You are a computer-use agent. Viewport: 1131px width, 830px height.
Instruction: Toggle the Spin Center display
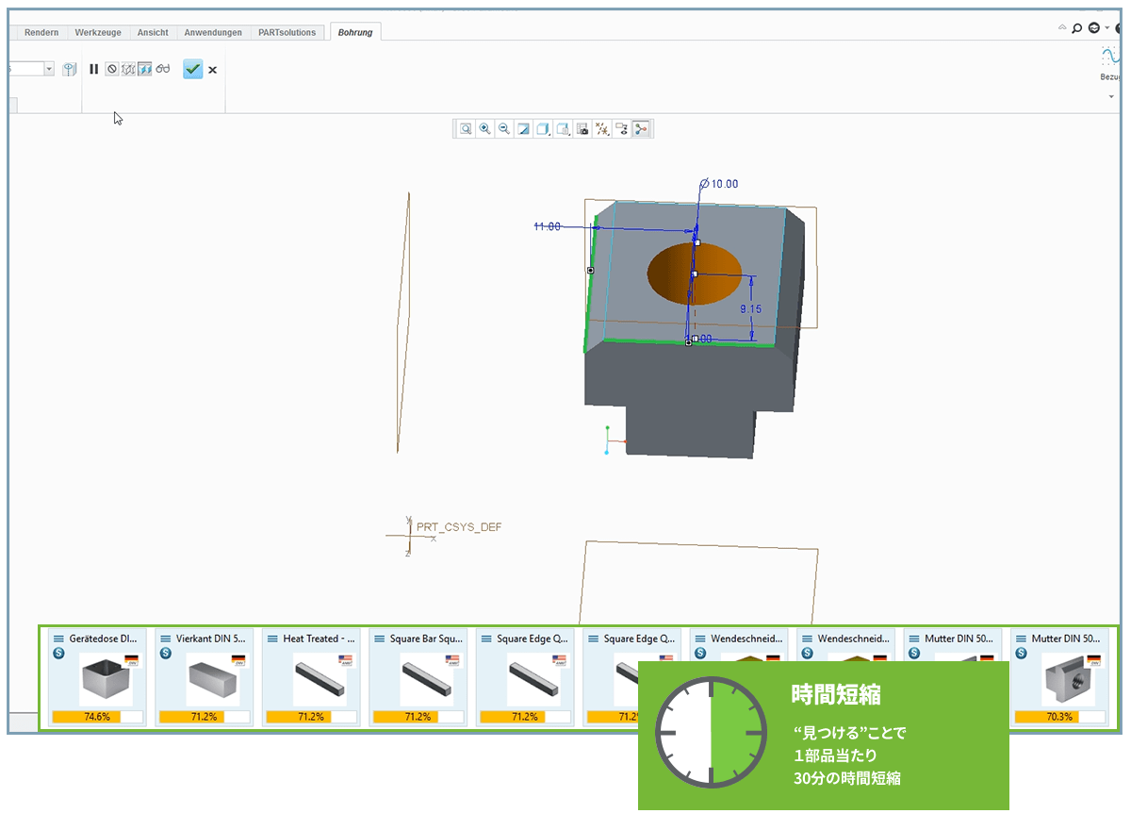(641, 128)
